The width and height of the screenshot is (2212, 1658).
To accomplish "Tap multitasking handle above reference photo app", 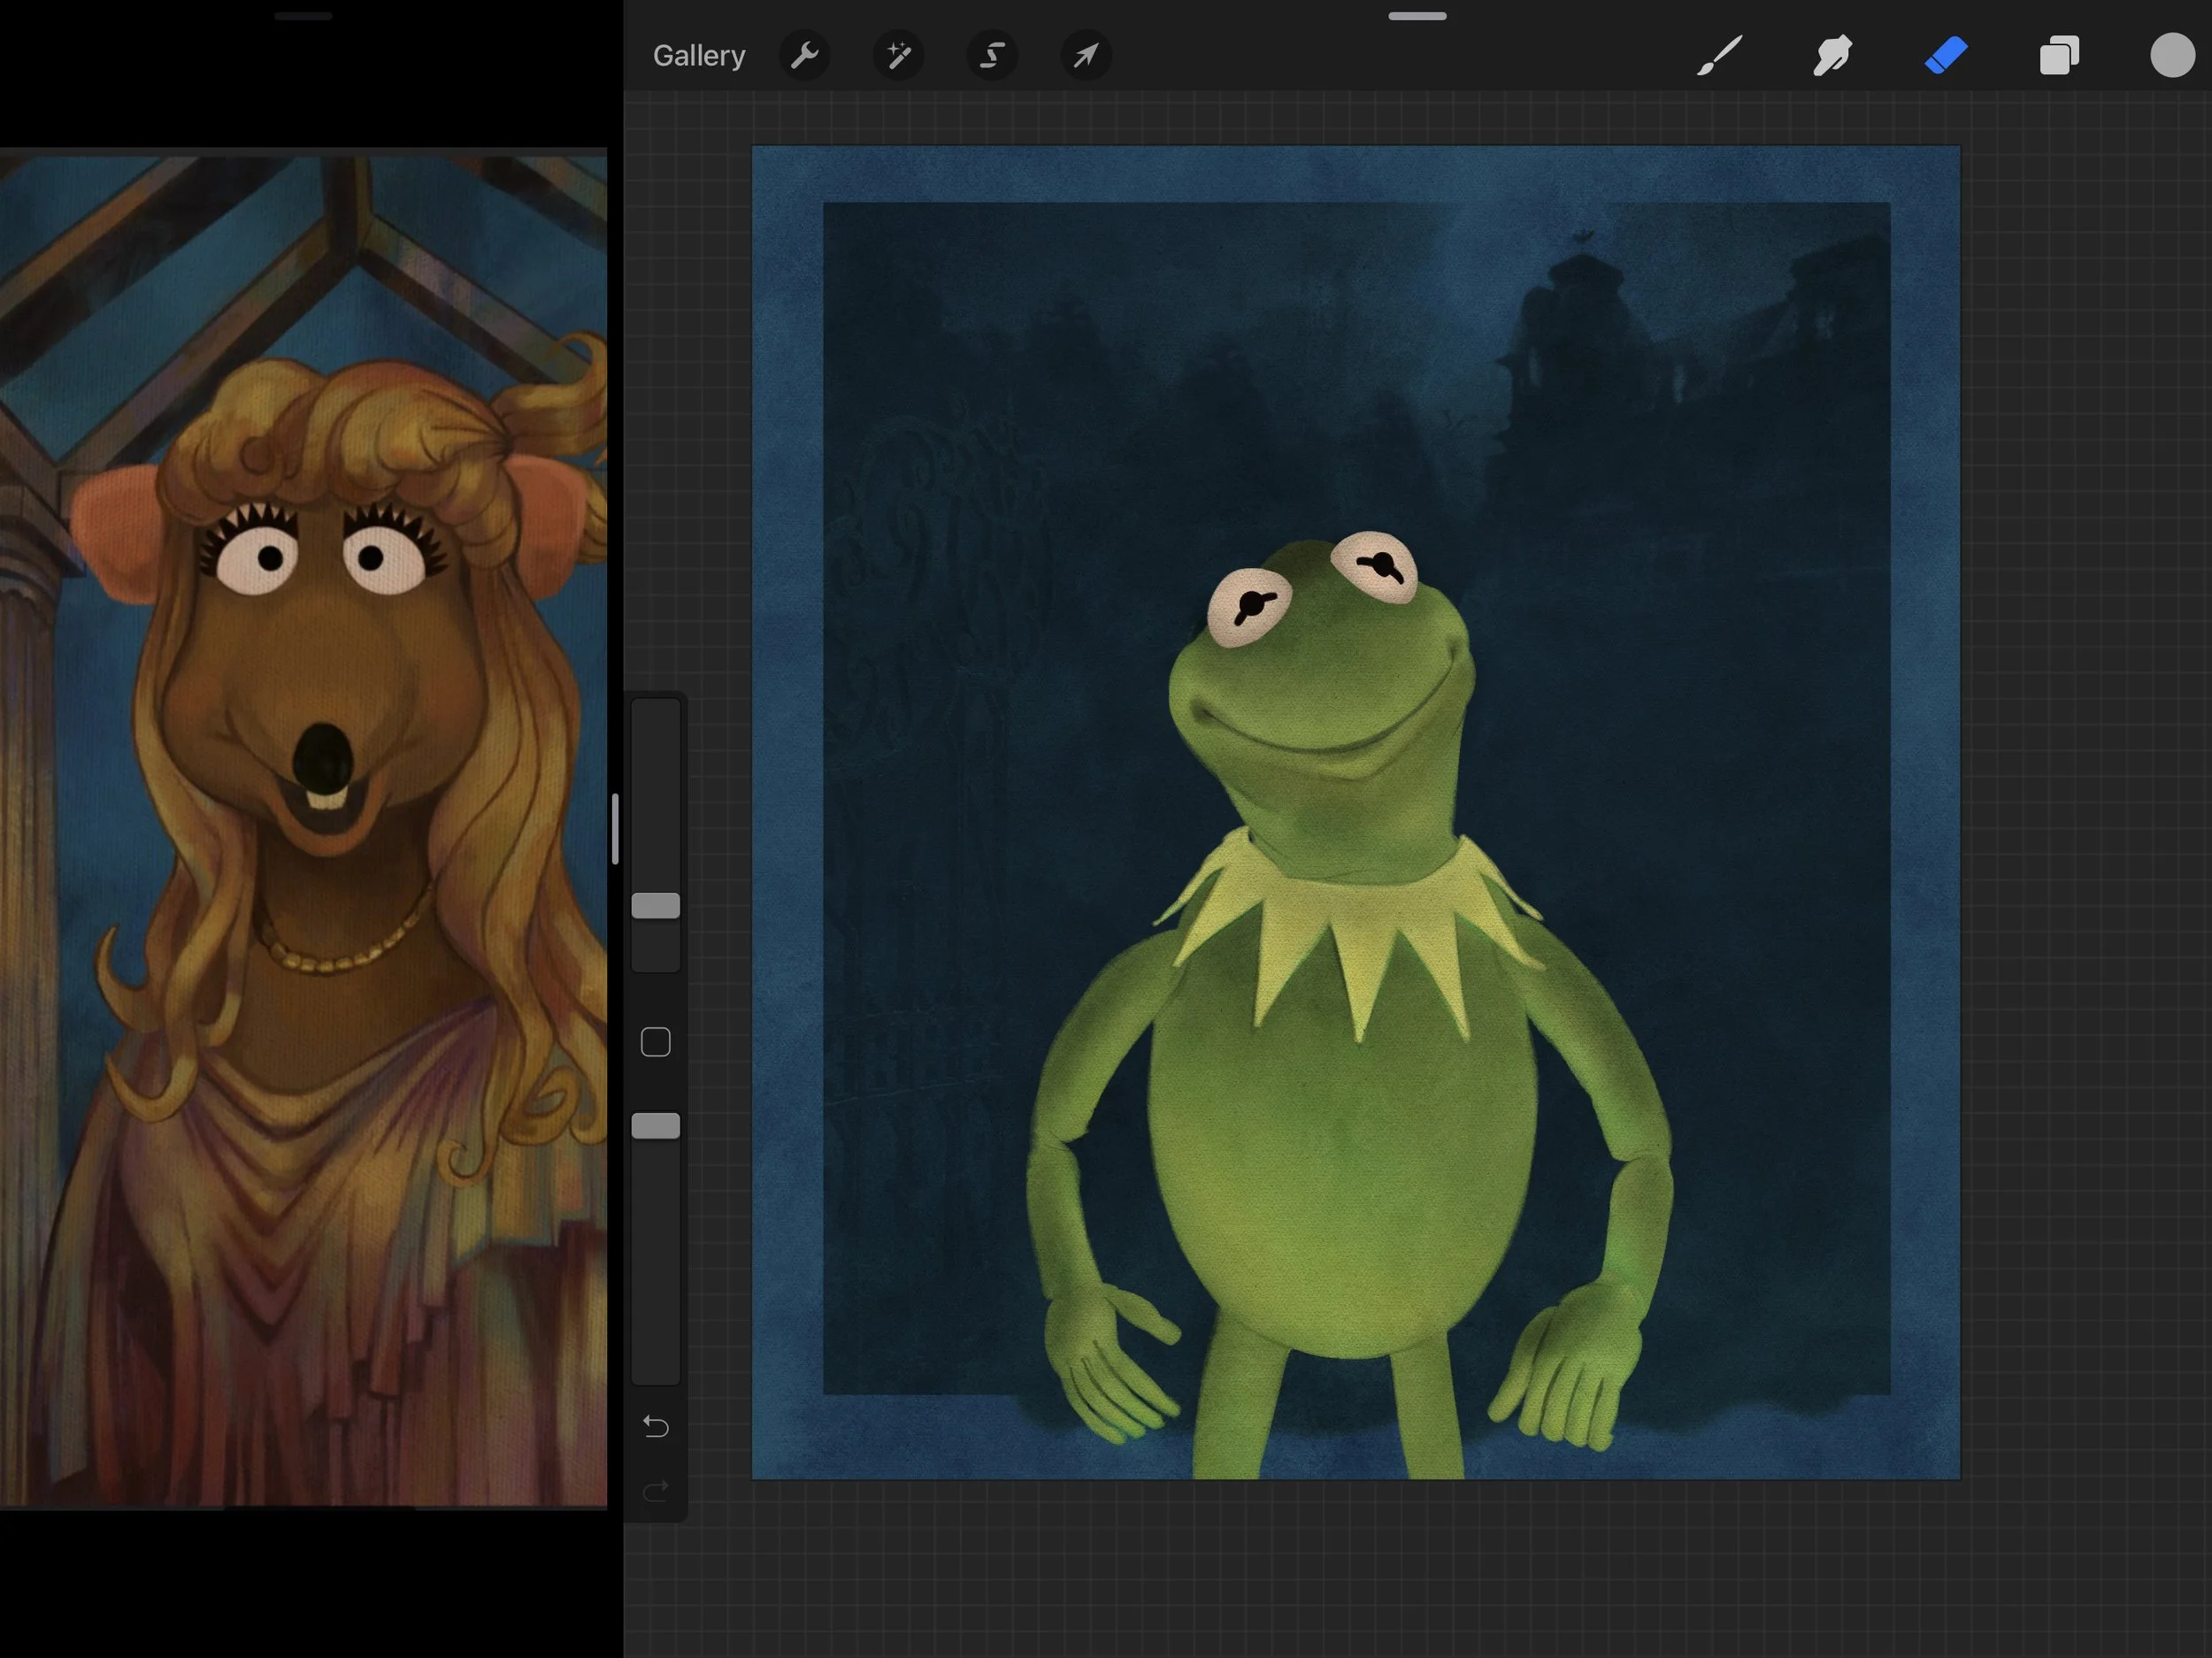I will [303, 16].
